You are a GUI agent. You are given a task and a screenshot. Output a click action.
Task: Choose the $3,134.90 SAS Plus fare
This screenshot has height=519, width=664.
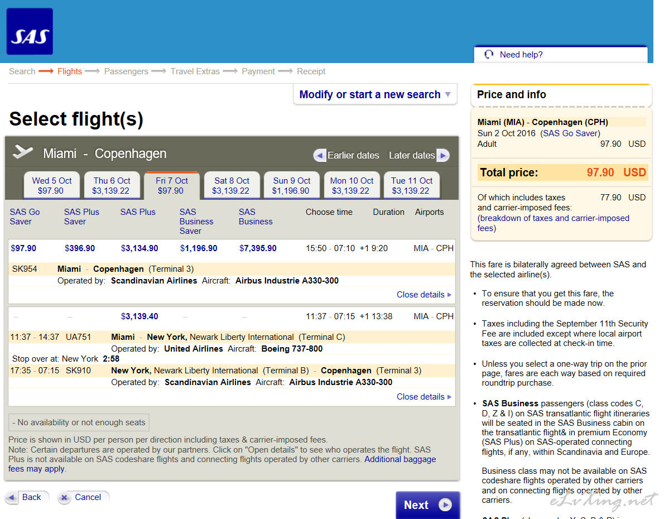[139, 248]
